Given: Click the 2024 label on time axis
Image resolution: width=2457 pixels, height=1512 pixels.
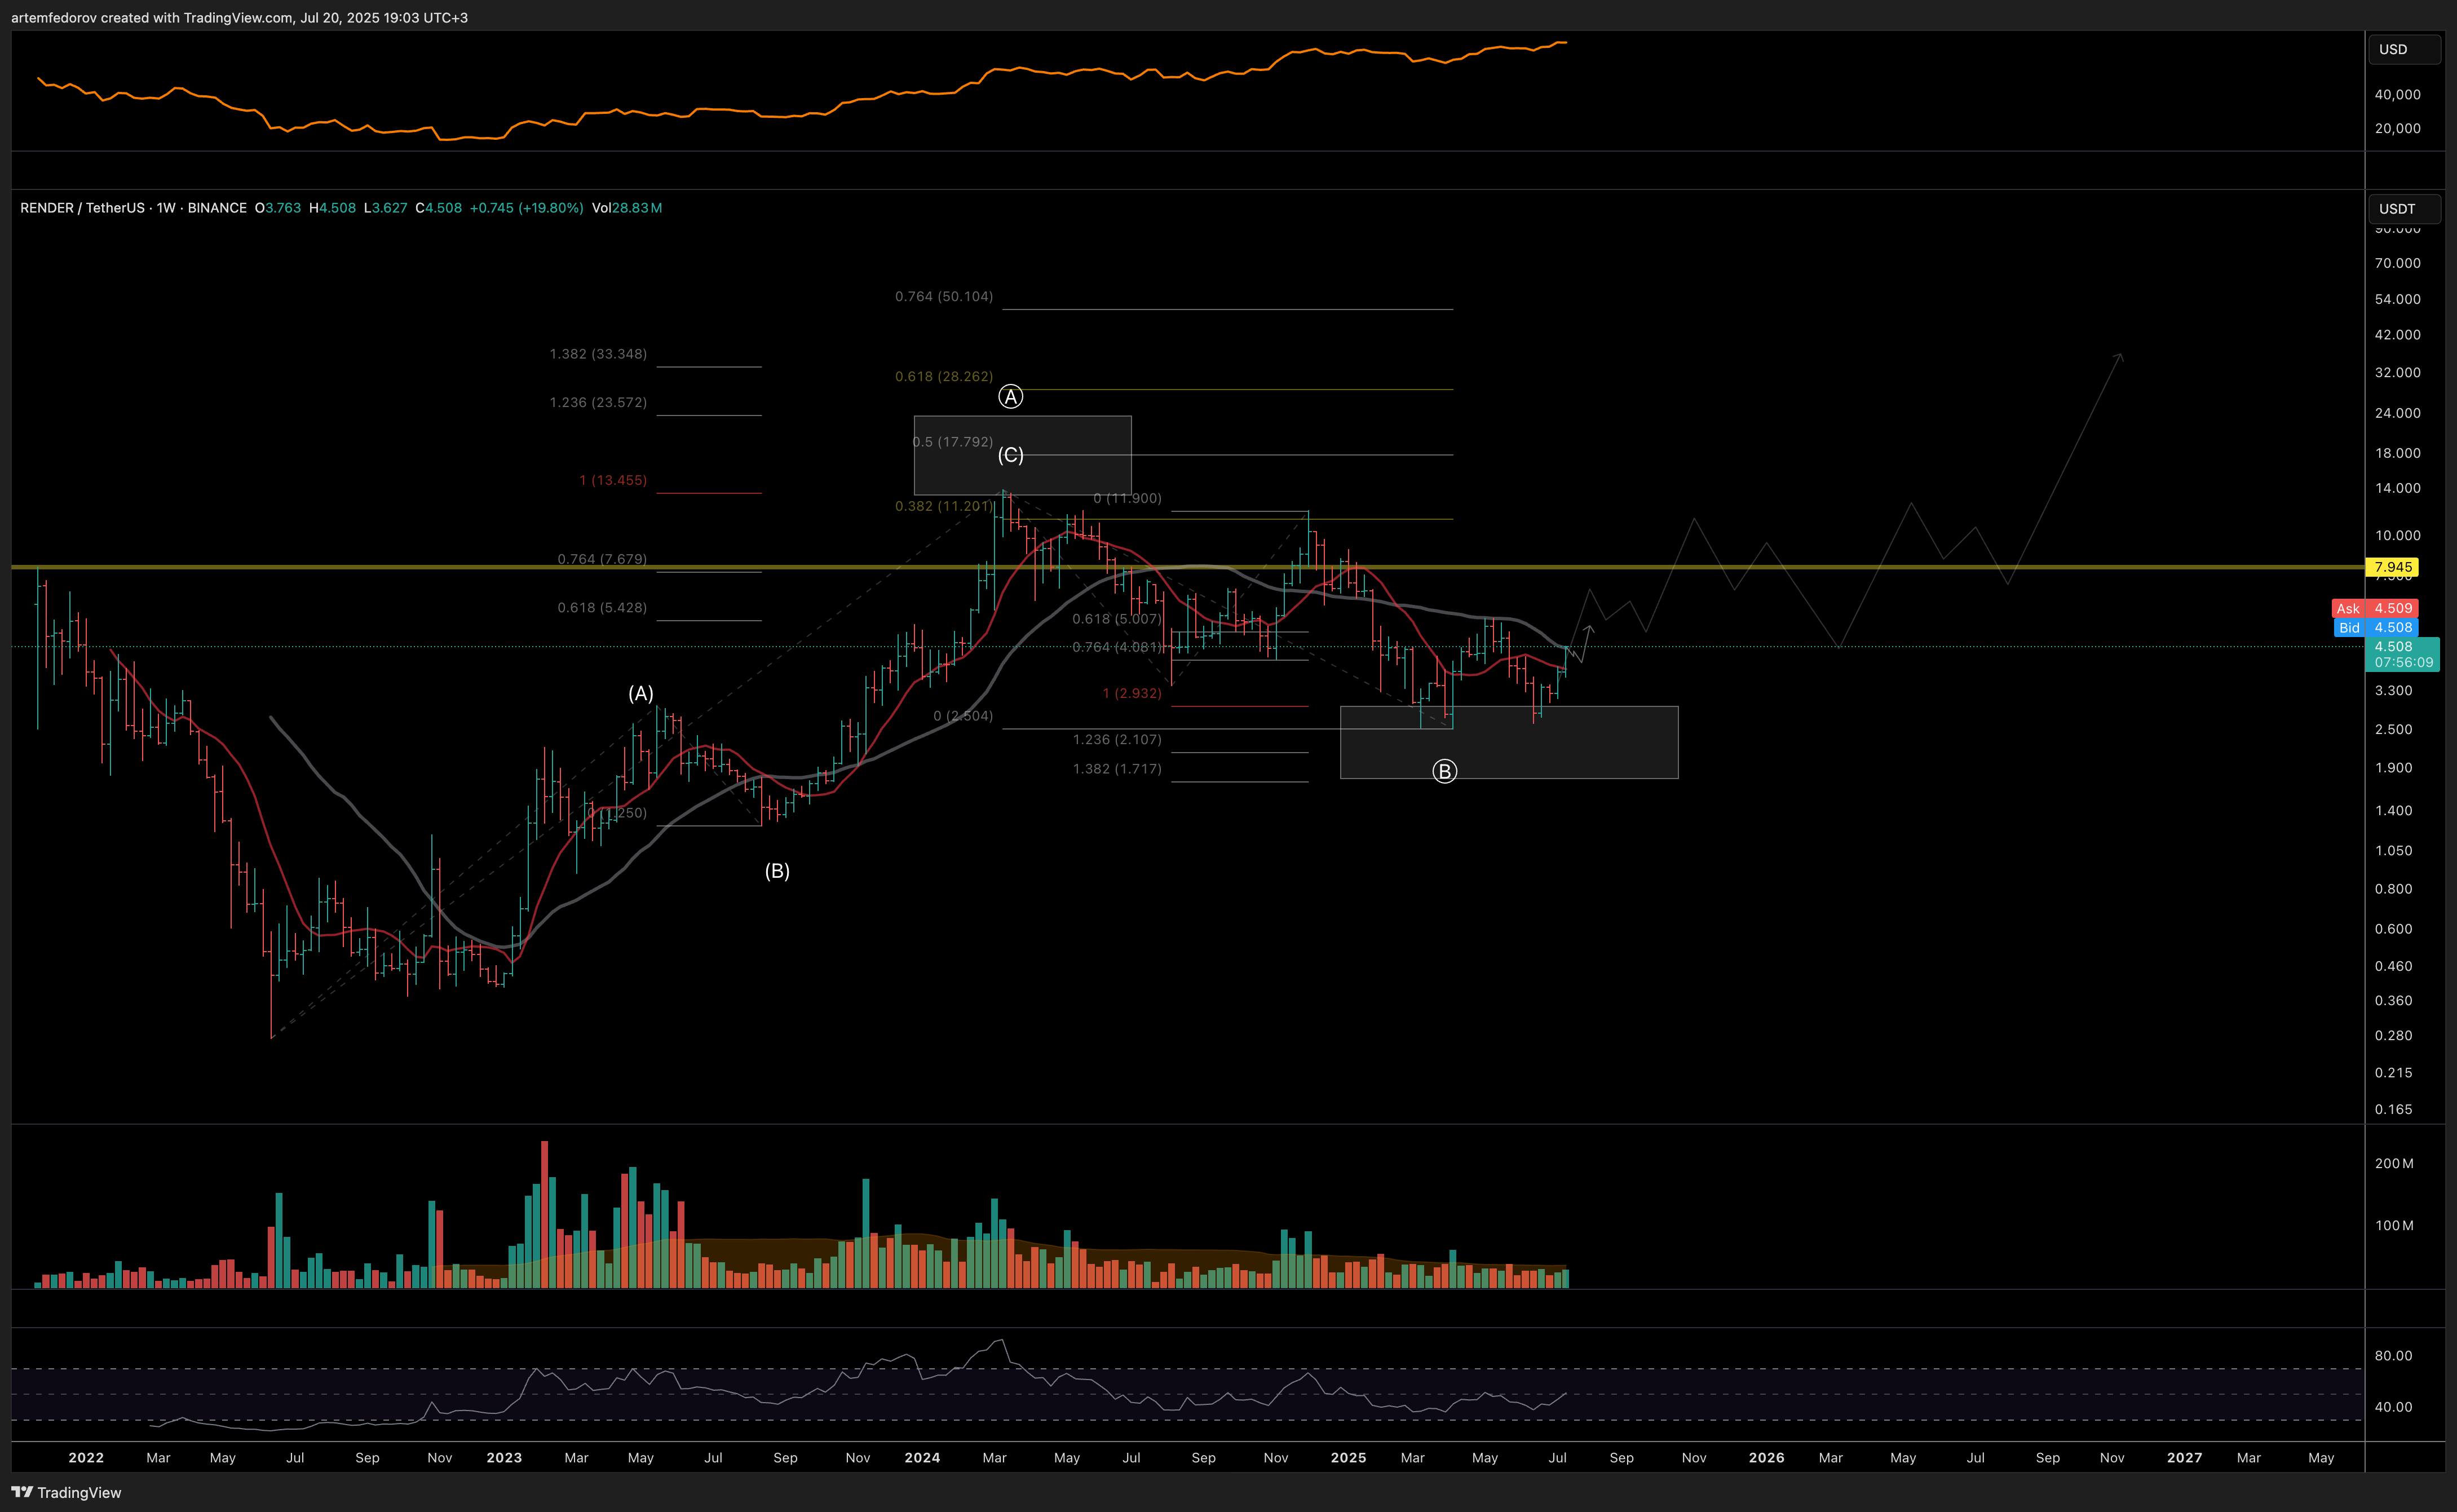Looking at the screenshot, I should [922, 1457].
